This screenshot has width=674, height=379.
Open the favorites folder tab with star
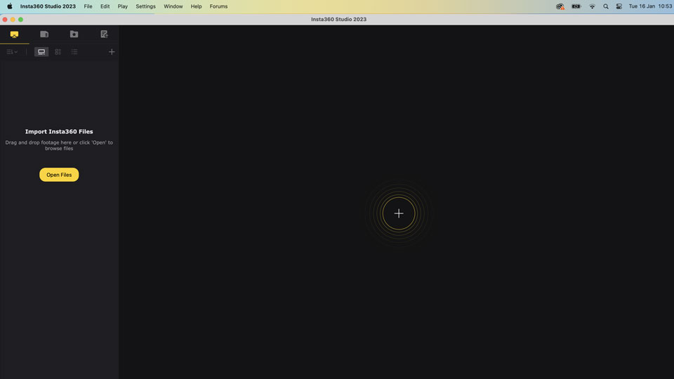[x=74, y=34]
